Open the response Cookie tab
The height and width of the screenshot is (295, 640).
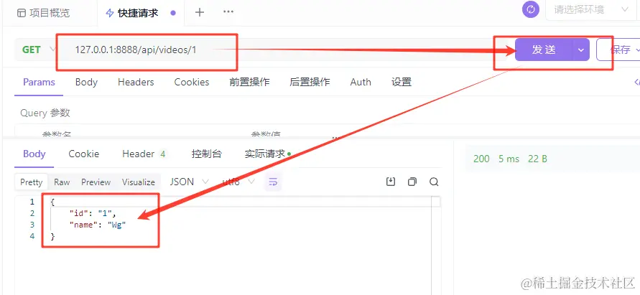(x=83, y=154)
